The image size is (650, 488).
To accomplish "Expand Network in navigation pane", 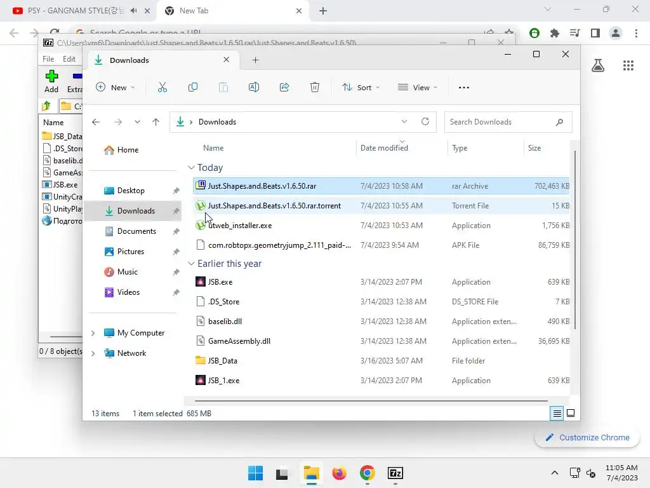I will click(x=93, y=353).
